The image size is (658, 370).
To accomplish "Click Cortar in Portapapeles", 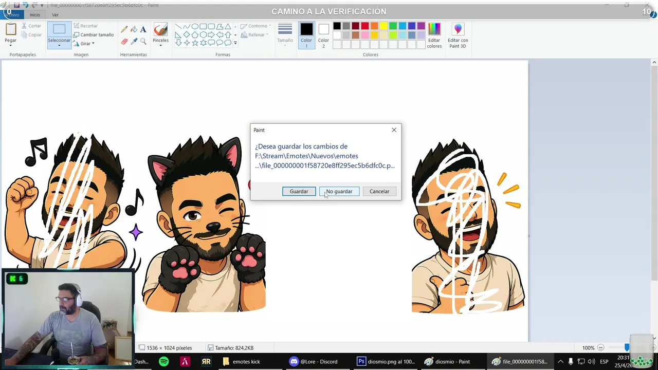I will point(31,26).
